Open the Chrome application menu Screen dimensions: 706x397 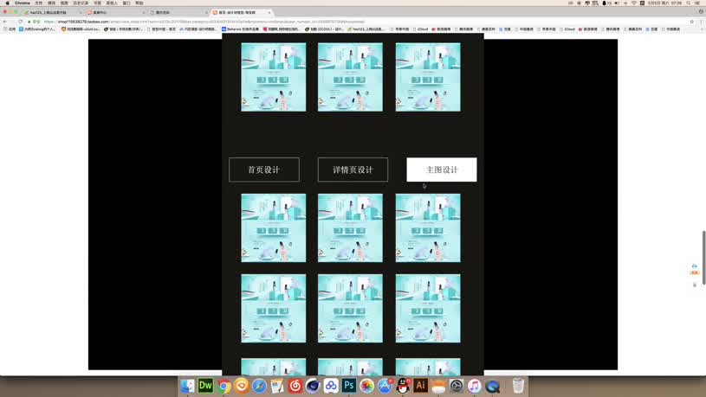click(22, 3)
